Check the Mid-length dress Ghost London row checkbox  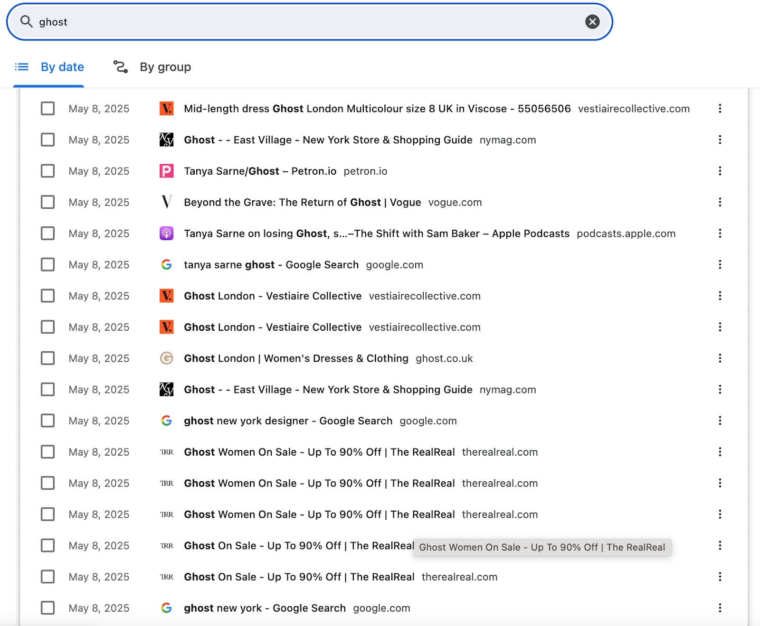pyautogui.click(x=47, y=109)
